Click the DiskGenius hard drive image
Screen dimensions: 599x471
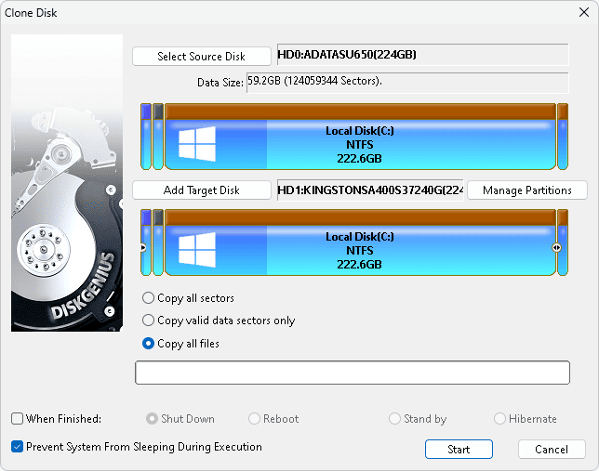pos(67,183)
